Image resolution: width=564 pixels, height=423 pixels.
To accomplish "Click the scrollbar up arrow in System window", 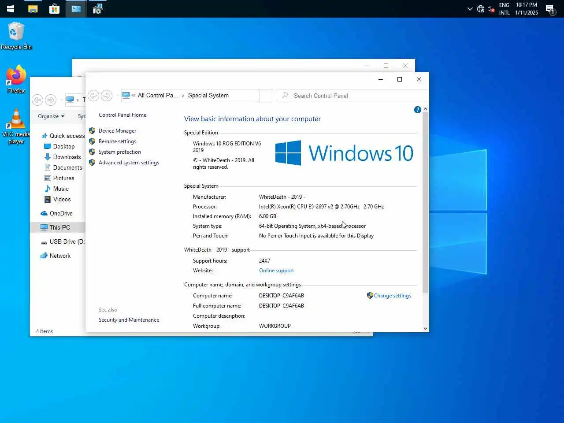I will pyautogui.click(x=425, y=109).
